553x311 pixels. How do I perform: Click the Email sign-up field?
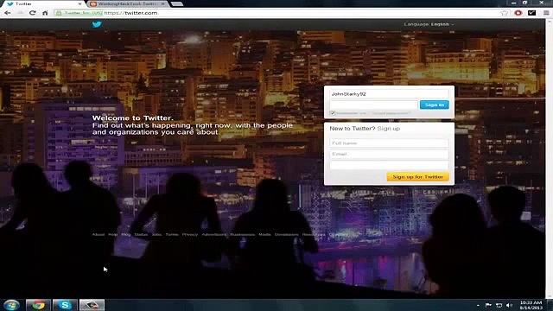pyautogui.click(x=390, y=154)
